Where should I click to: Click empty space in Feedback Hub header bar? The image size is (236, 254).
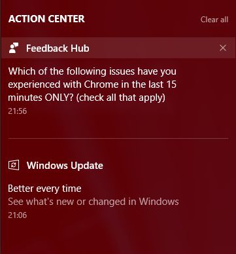pos(152,48)
